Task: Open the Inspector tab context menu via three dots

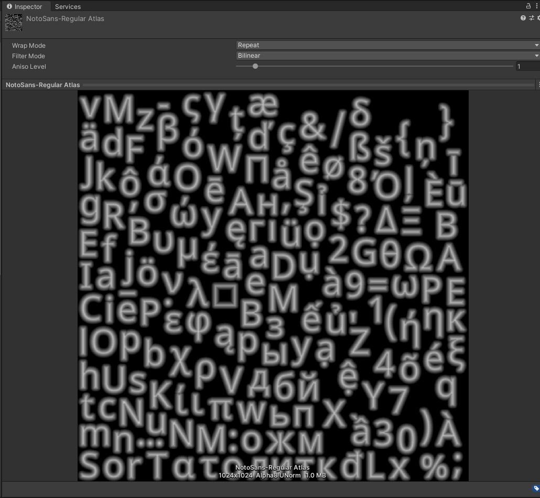Action: 536,6
